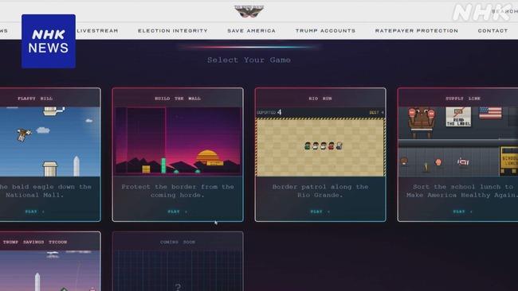Click 'Border patrol along the Rio Grande' text

pos(320,191)
